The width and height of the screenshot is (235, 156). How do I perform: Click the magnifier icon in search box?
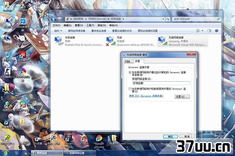pyautogui.click(x=219, y=19)
